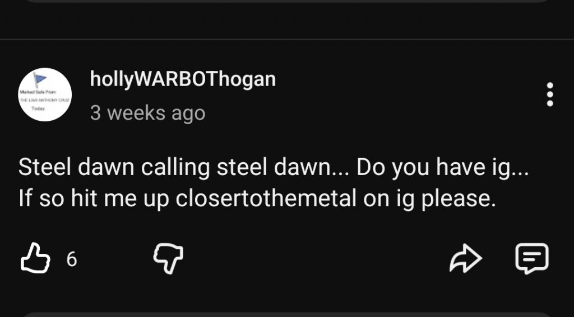Share this comment using the arrow icon
574x317 pixels.
466,259
